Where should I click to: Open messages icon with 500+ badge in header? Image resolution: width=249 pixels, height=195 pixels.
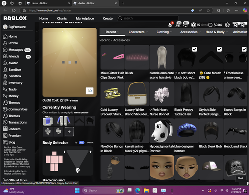[x=186, y=25]
